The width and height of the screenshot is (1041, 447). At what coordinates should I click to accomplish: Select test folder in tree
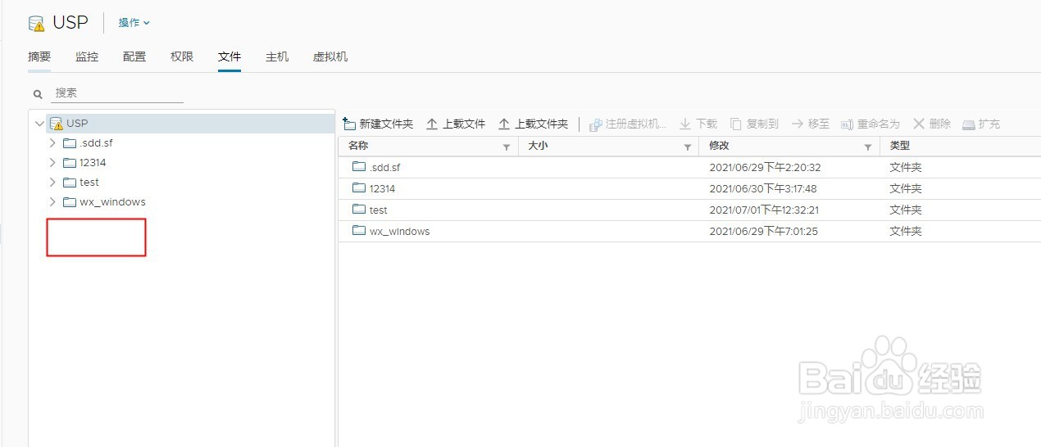pos(81,183)
